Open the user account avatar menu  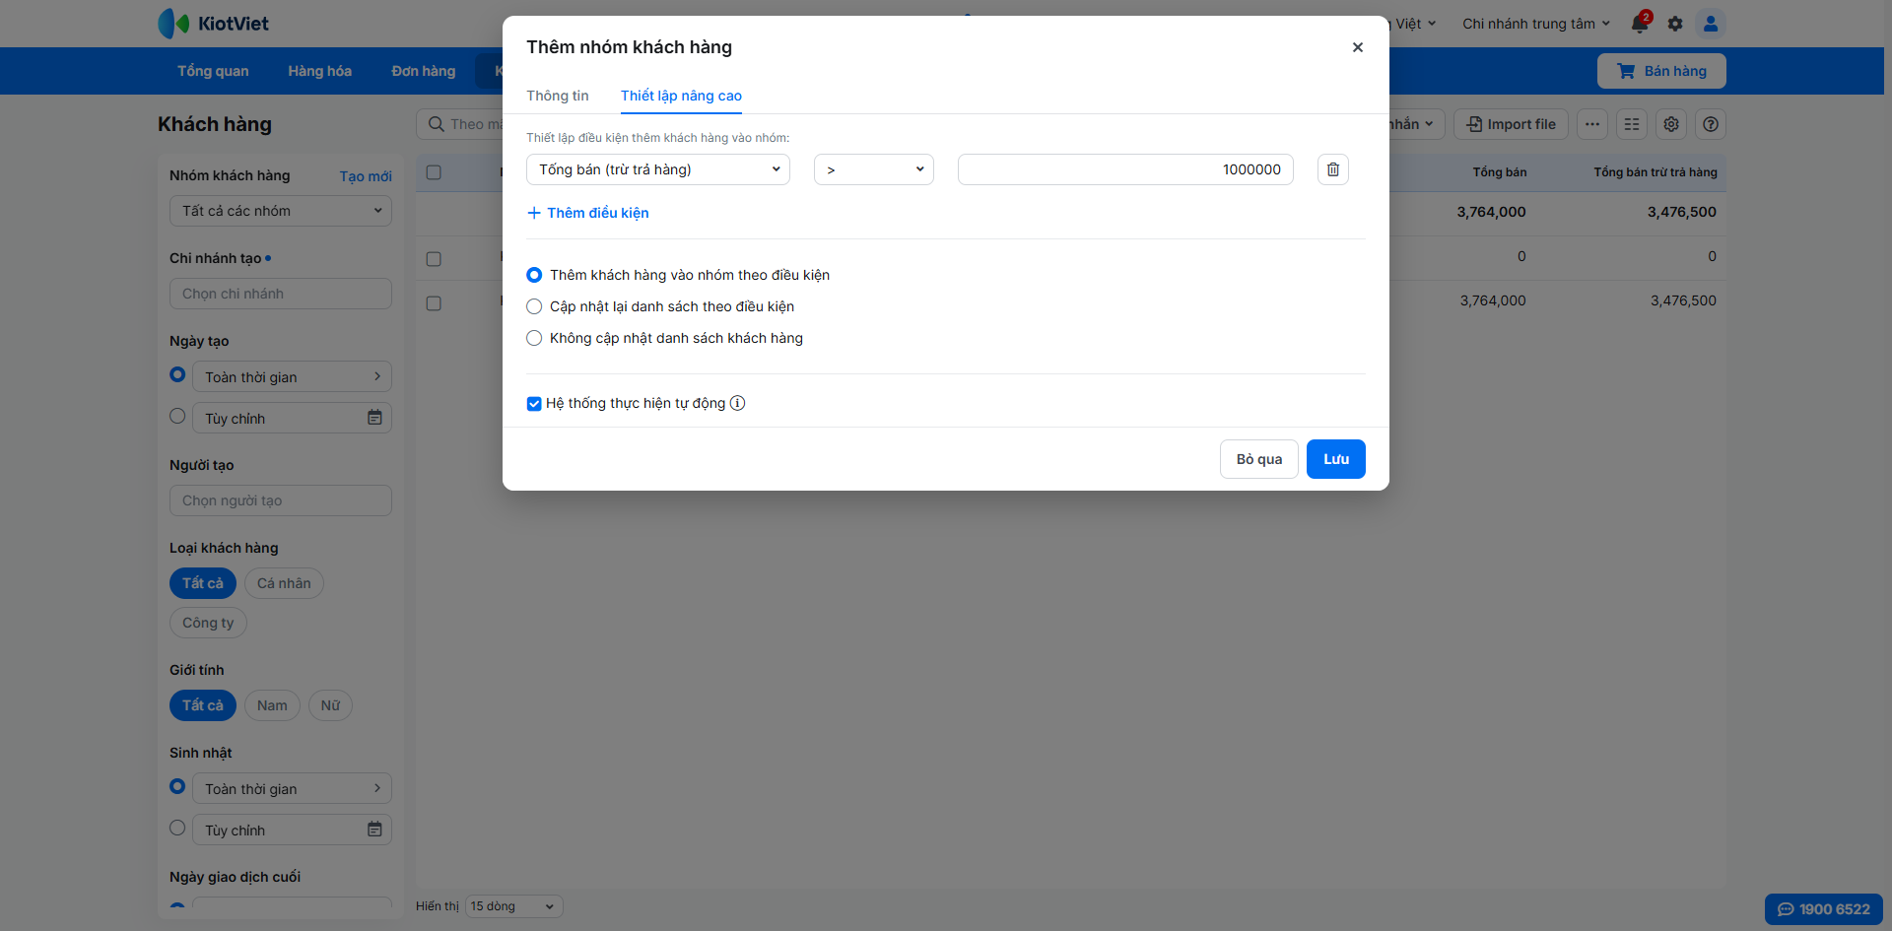[1711, 24]
